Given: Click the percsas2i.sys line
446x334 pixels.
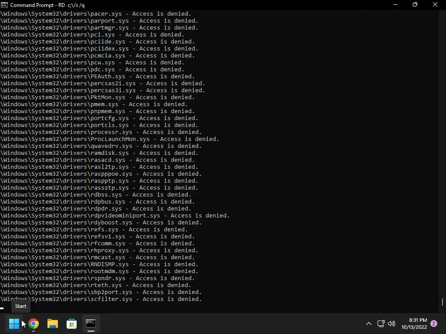Looking at the screenshot, I should [x=102, y=83].
